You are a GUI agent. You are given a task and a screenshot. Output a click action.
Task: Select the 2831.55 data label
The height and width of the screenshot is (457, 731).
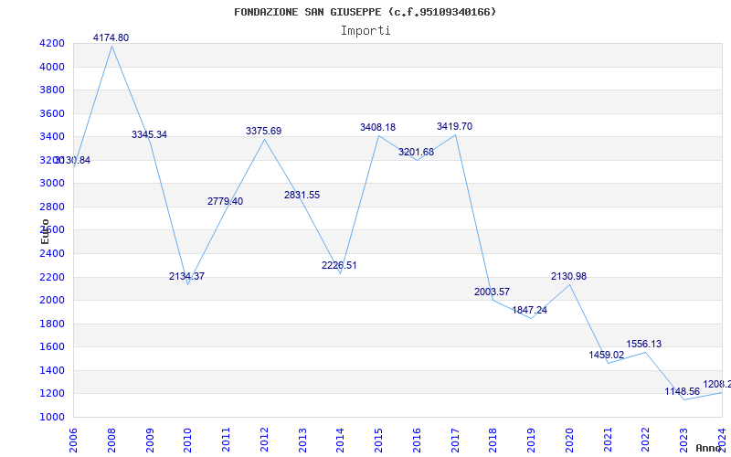pos(302,196)
